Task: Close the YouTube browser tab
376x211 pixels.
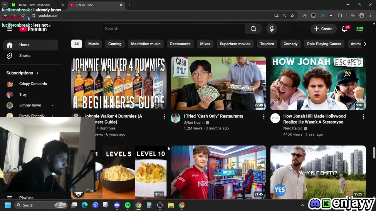Action: (121, 5)
